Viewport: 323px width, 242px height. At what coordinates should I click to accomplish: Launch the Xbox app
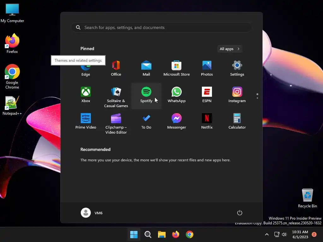86,95
